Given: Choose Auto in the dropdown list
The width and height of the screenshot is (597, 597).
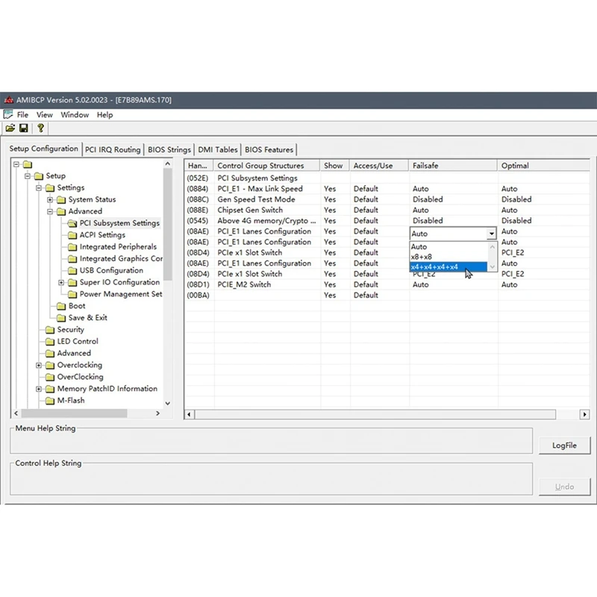Looking at the screenshot, I should coord(448,247).
